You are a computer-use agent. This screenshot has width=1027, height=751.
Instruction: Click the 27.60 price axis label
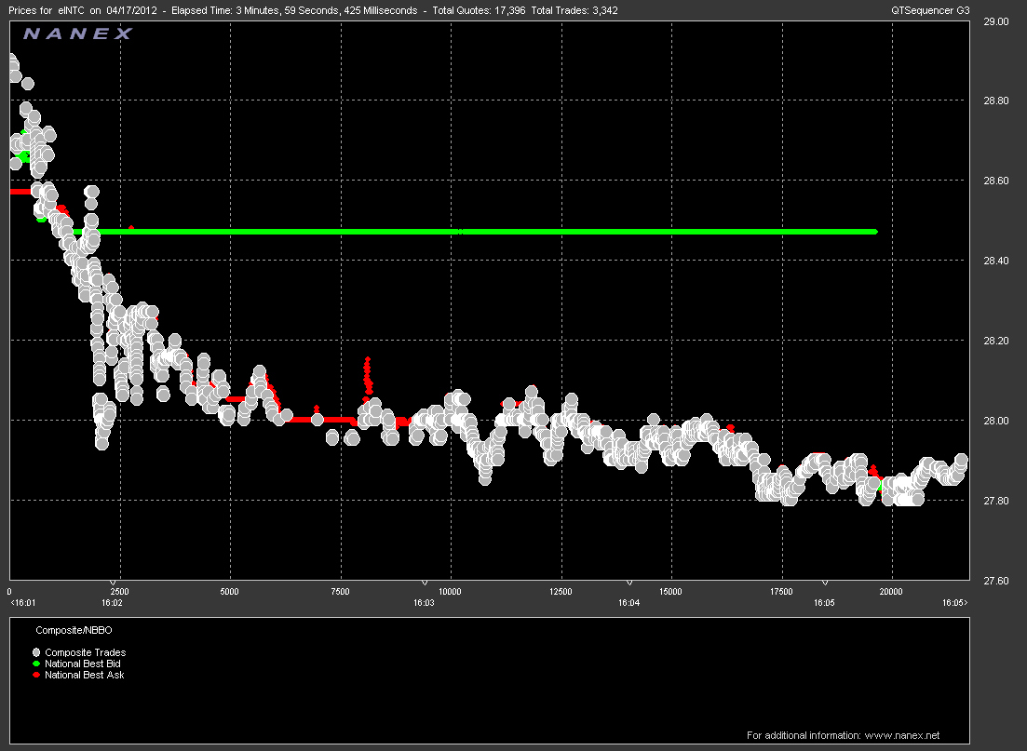[x=996, y=580]
